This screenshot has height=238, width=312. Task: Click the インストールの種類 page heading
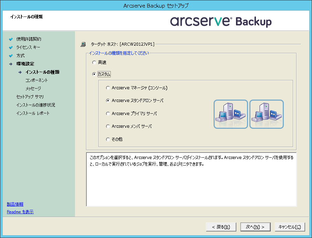tap(26, 17)
